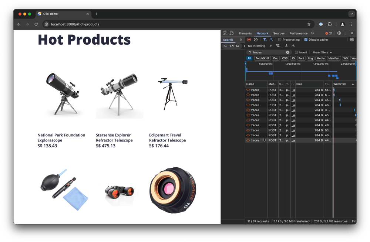
Task: Go back to the previous page
Action: pos(19,24)
